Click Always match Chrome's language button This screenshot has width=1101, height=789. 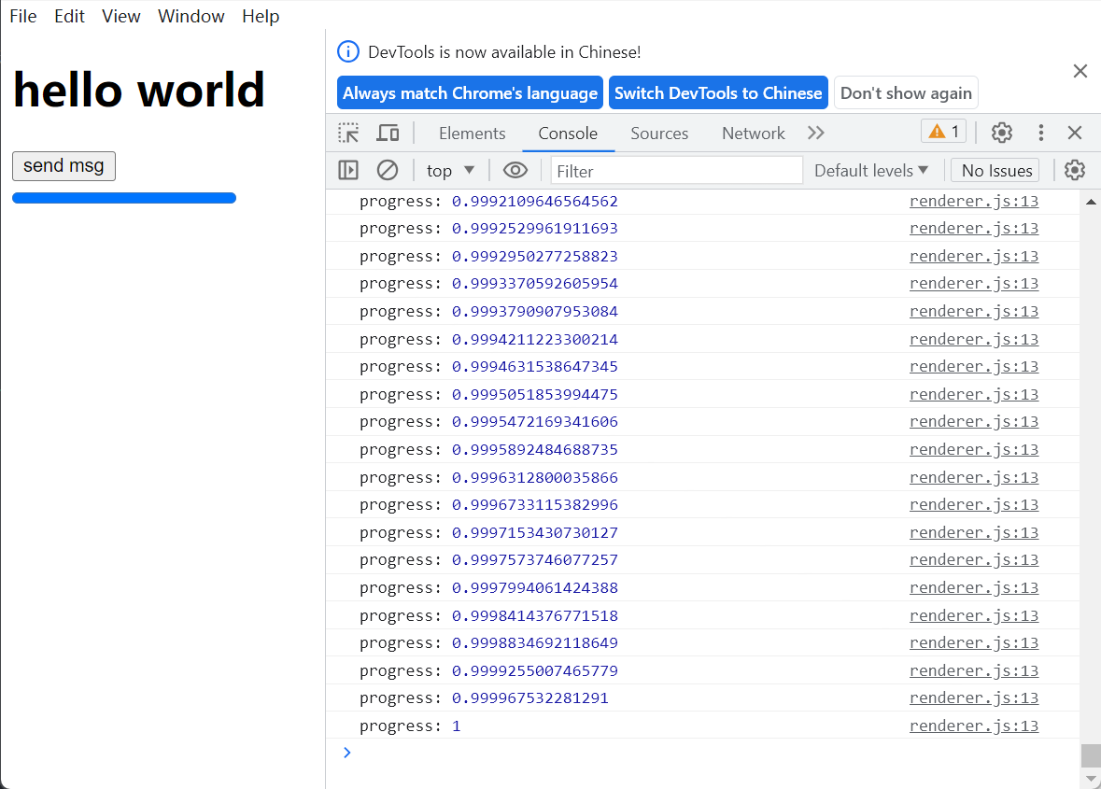[x=470, y=92]
